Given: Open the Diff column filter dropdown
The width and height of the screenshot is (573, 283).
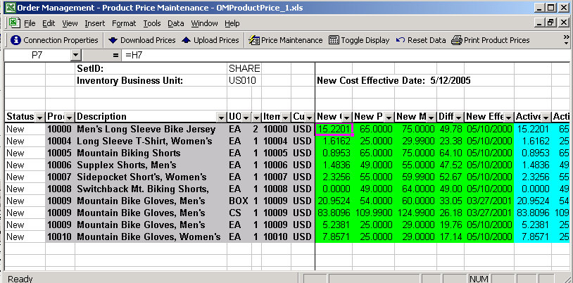Looking at the screenshot, I should coord(458,117).
